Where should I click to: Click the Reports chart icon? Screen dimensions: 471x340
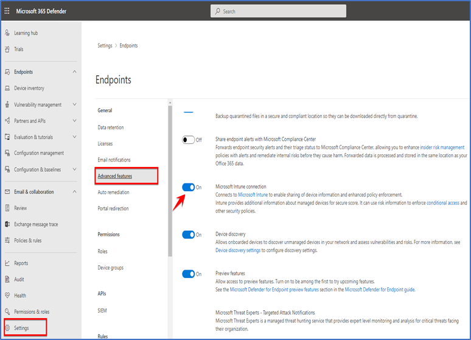7,263
